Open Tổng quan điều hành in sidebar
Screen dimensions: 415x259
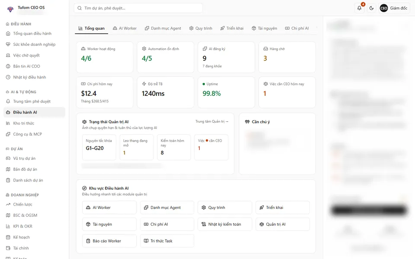tap(34, 34)
